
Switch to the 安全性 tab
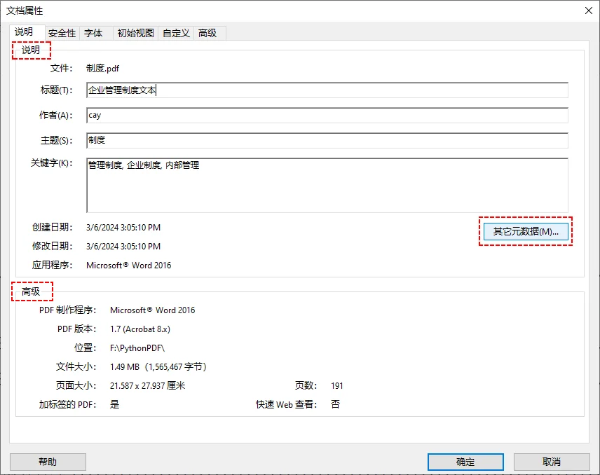pos(62,33)
